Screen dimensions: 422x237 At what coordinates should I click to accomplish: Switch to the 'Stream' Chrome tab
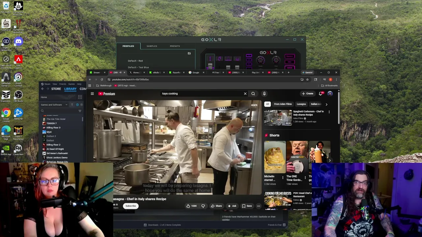97,72
